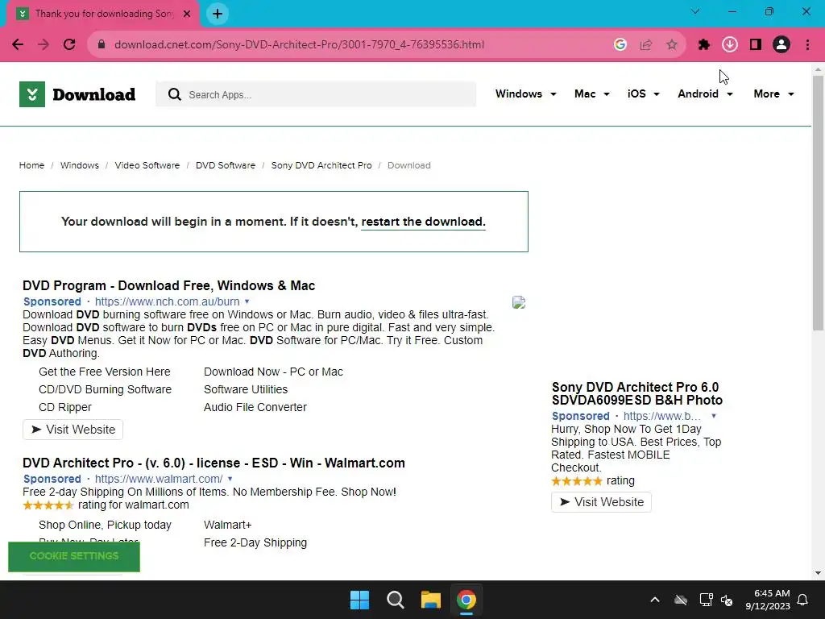Open the Windows Start button
Viewport: 825px width, 619px height.
[360, 600]
